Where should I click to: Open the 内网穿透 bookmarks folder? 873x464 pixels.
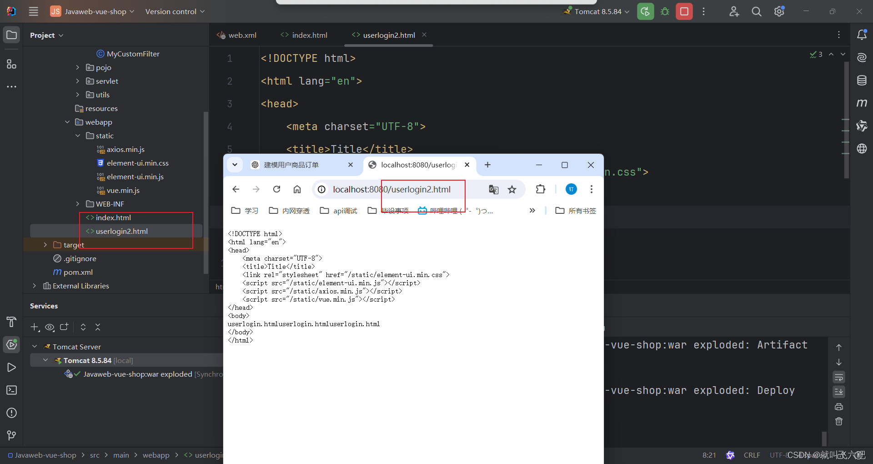(290, 211)
